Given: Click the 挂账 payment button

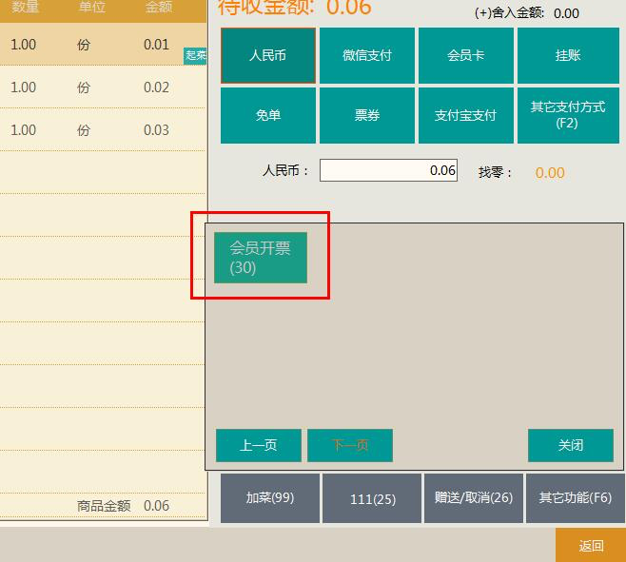Looking at the screenshot, I should click(567, 55).
